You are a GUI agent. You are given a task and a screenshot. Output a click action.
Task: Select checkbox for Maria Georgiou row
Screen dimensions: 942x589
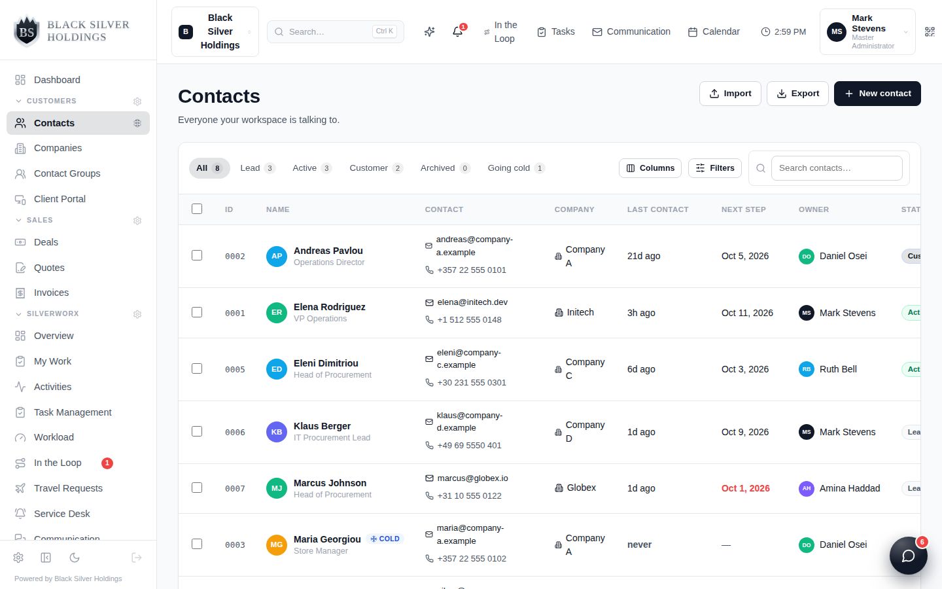[x=197, y=544]
